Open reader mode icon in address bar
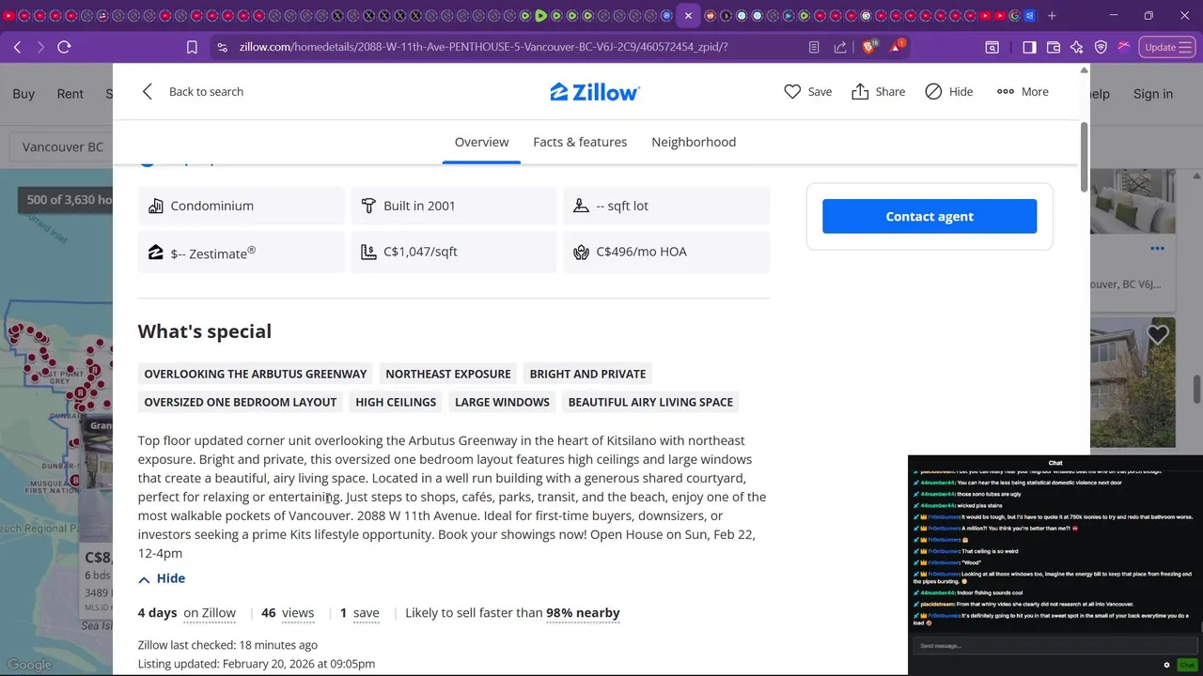The width and height of the screenshot is (1203, 676). coord(814,47)
